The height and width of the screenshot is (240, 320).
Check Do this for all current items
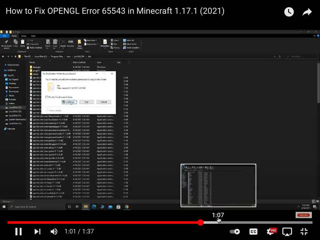click(x=47, y=97)
